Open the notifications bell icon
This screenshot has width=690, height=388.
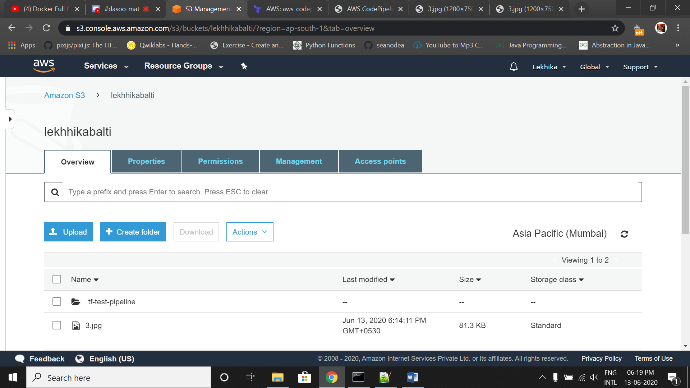pyautogui.click(x=514, y=66)
